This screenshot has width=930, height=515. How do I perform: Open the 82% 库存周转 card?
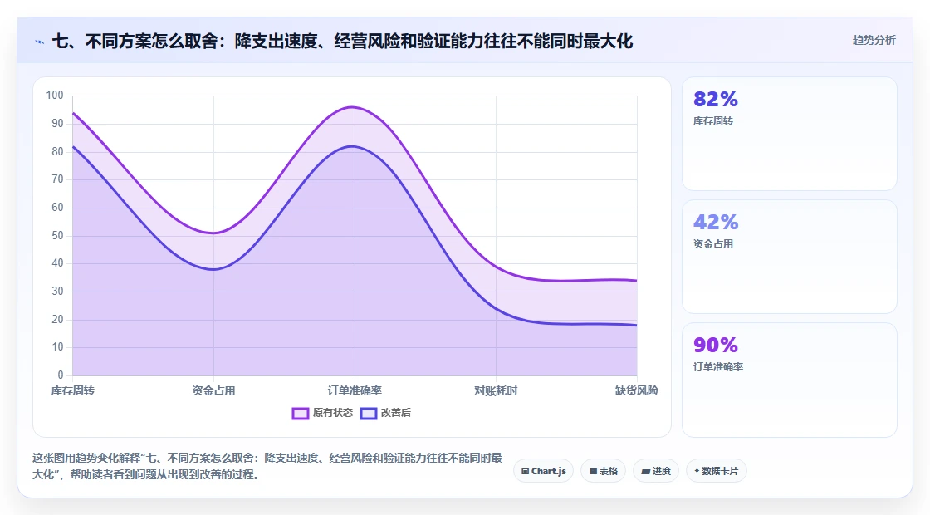point(790,134)
